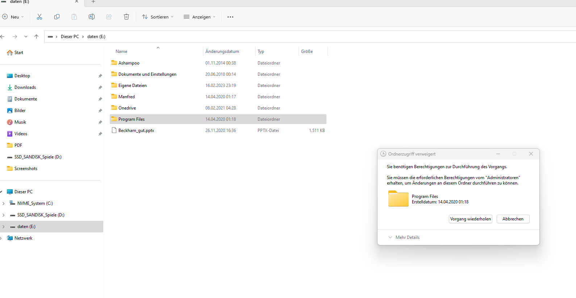The width and height of the screenshot is (576, 298).
Task: Unpin Desktop using its pin icon
Action: [x=100, y=76]
